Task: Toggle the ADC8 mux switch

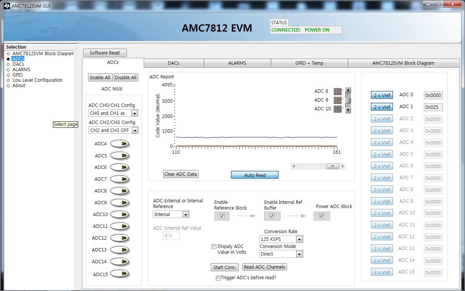Action: coord(120,191)
